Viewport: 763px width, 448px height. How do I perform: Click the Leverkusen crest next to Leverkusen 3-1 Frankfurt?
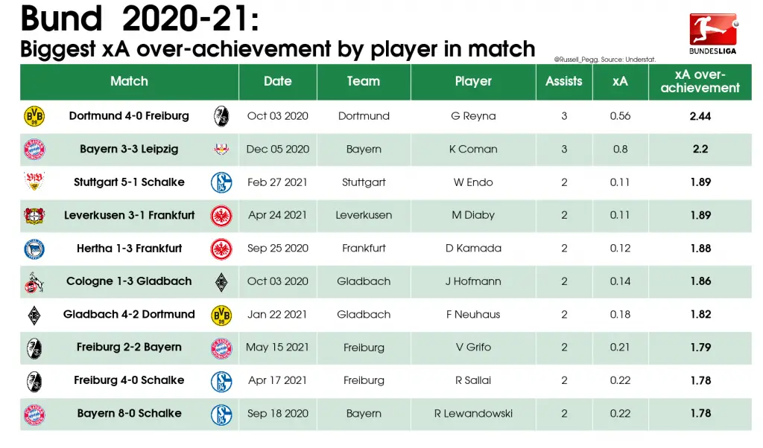click(x=34, y=215)
